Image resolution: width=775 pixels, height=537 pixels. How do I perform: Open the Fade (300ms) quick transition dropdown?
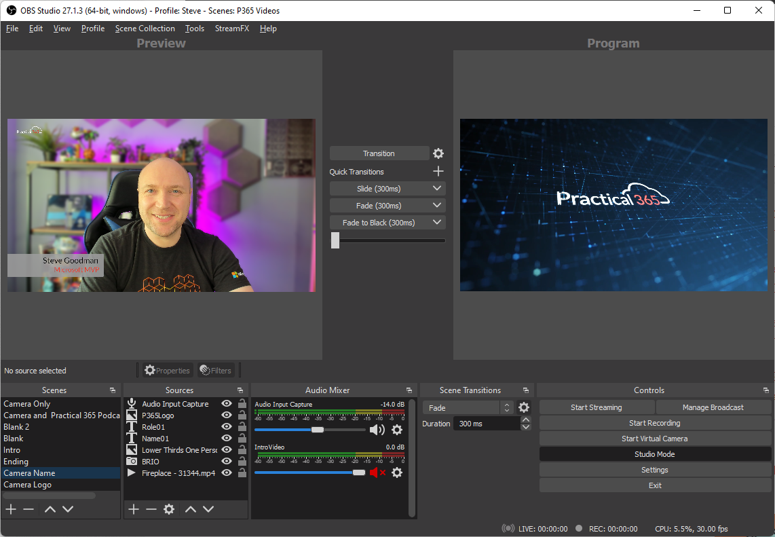[387, 205]
